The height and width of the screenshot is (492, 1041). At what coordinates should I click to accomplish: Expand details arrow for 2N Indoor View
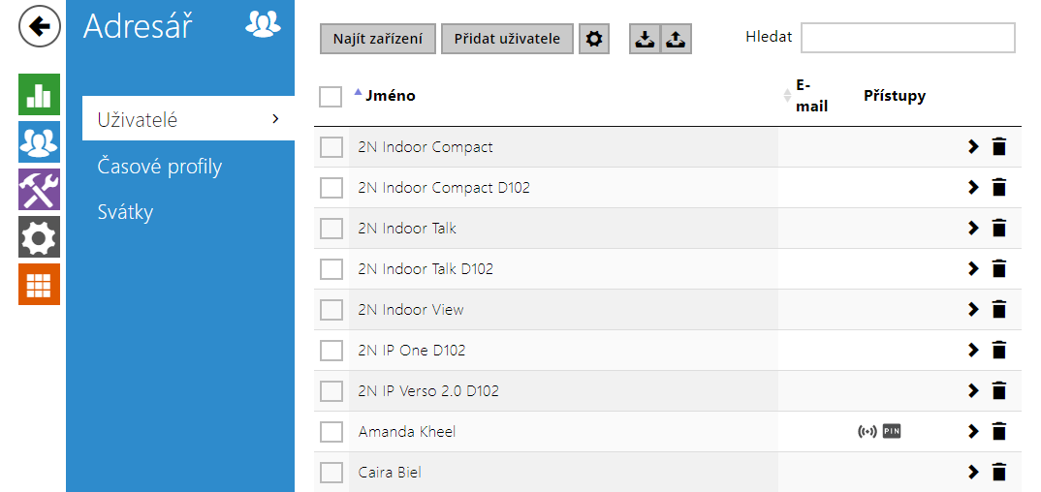(x=973, y=310)
